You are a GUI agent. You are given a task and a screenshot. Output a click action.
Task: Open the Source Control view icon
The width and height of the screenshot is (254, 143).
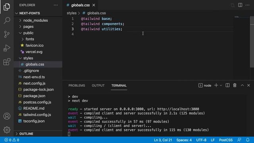(7, 34)
